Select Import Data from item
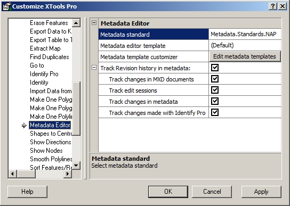 51,91
